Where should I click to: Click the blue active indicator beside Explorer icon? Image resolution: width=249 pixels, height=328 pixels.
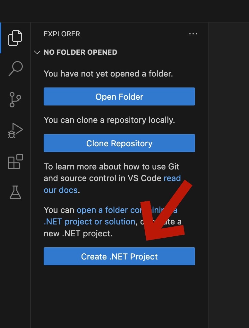coord(1,38)
